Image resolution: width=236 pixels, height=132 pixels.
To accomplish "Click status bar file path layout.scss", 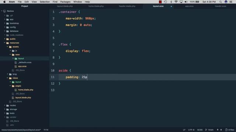I will pos(21,130).
